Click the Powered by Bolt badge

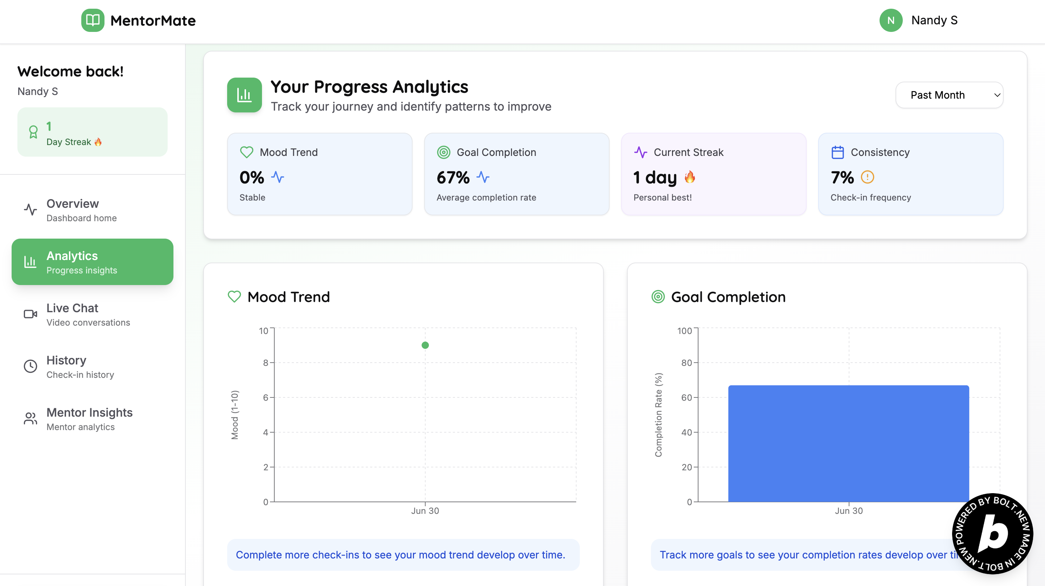click(992, 533)
